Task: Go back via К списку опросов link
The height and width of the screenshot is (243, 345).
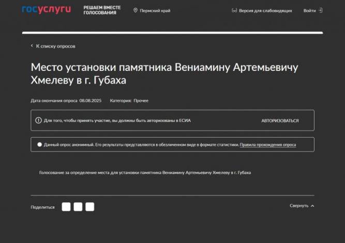Action: pyautogui.click(x=55, y=46)
